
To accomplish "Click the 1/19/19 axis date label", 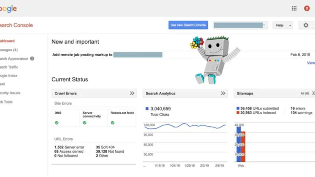I will tap(159, 166).
